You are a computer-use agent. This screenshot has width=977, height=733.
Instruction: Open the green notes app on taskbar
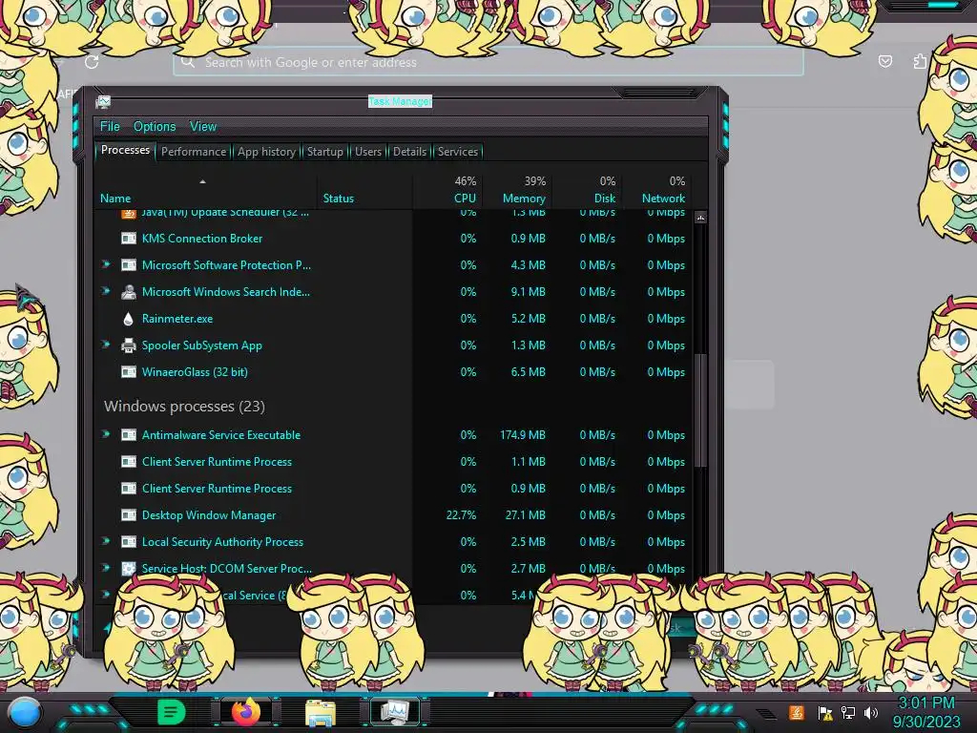[x=171, y=712]
